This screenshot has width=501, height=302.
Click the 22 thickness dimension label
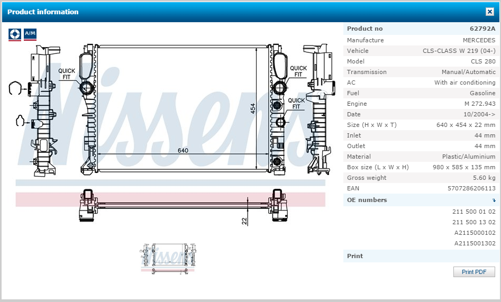[x=244, y=221]
